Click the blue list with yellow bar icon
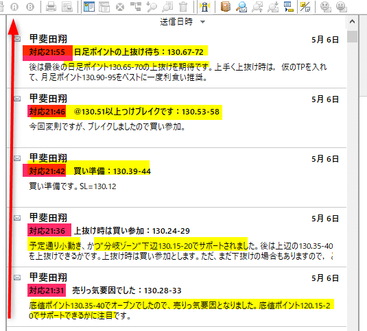 point(289,7)
